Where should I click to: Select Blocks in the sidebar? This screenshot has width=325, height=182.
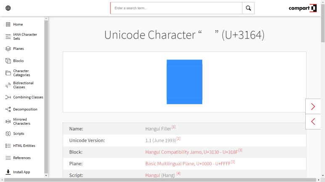pyautogui.click(x=18, y=61)
